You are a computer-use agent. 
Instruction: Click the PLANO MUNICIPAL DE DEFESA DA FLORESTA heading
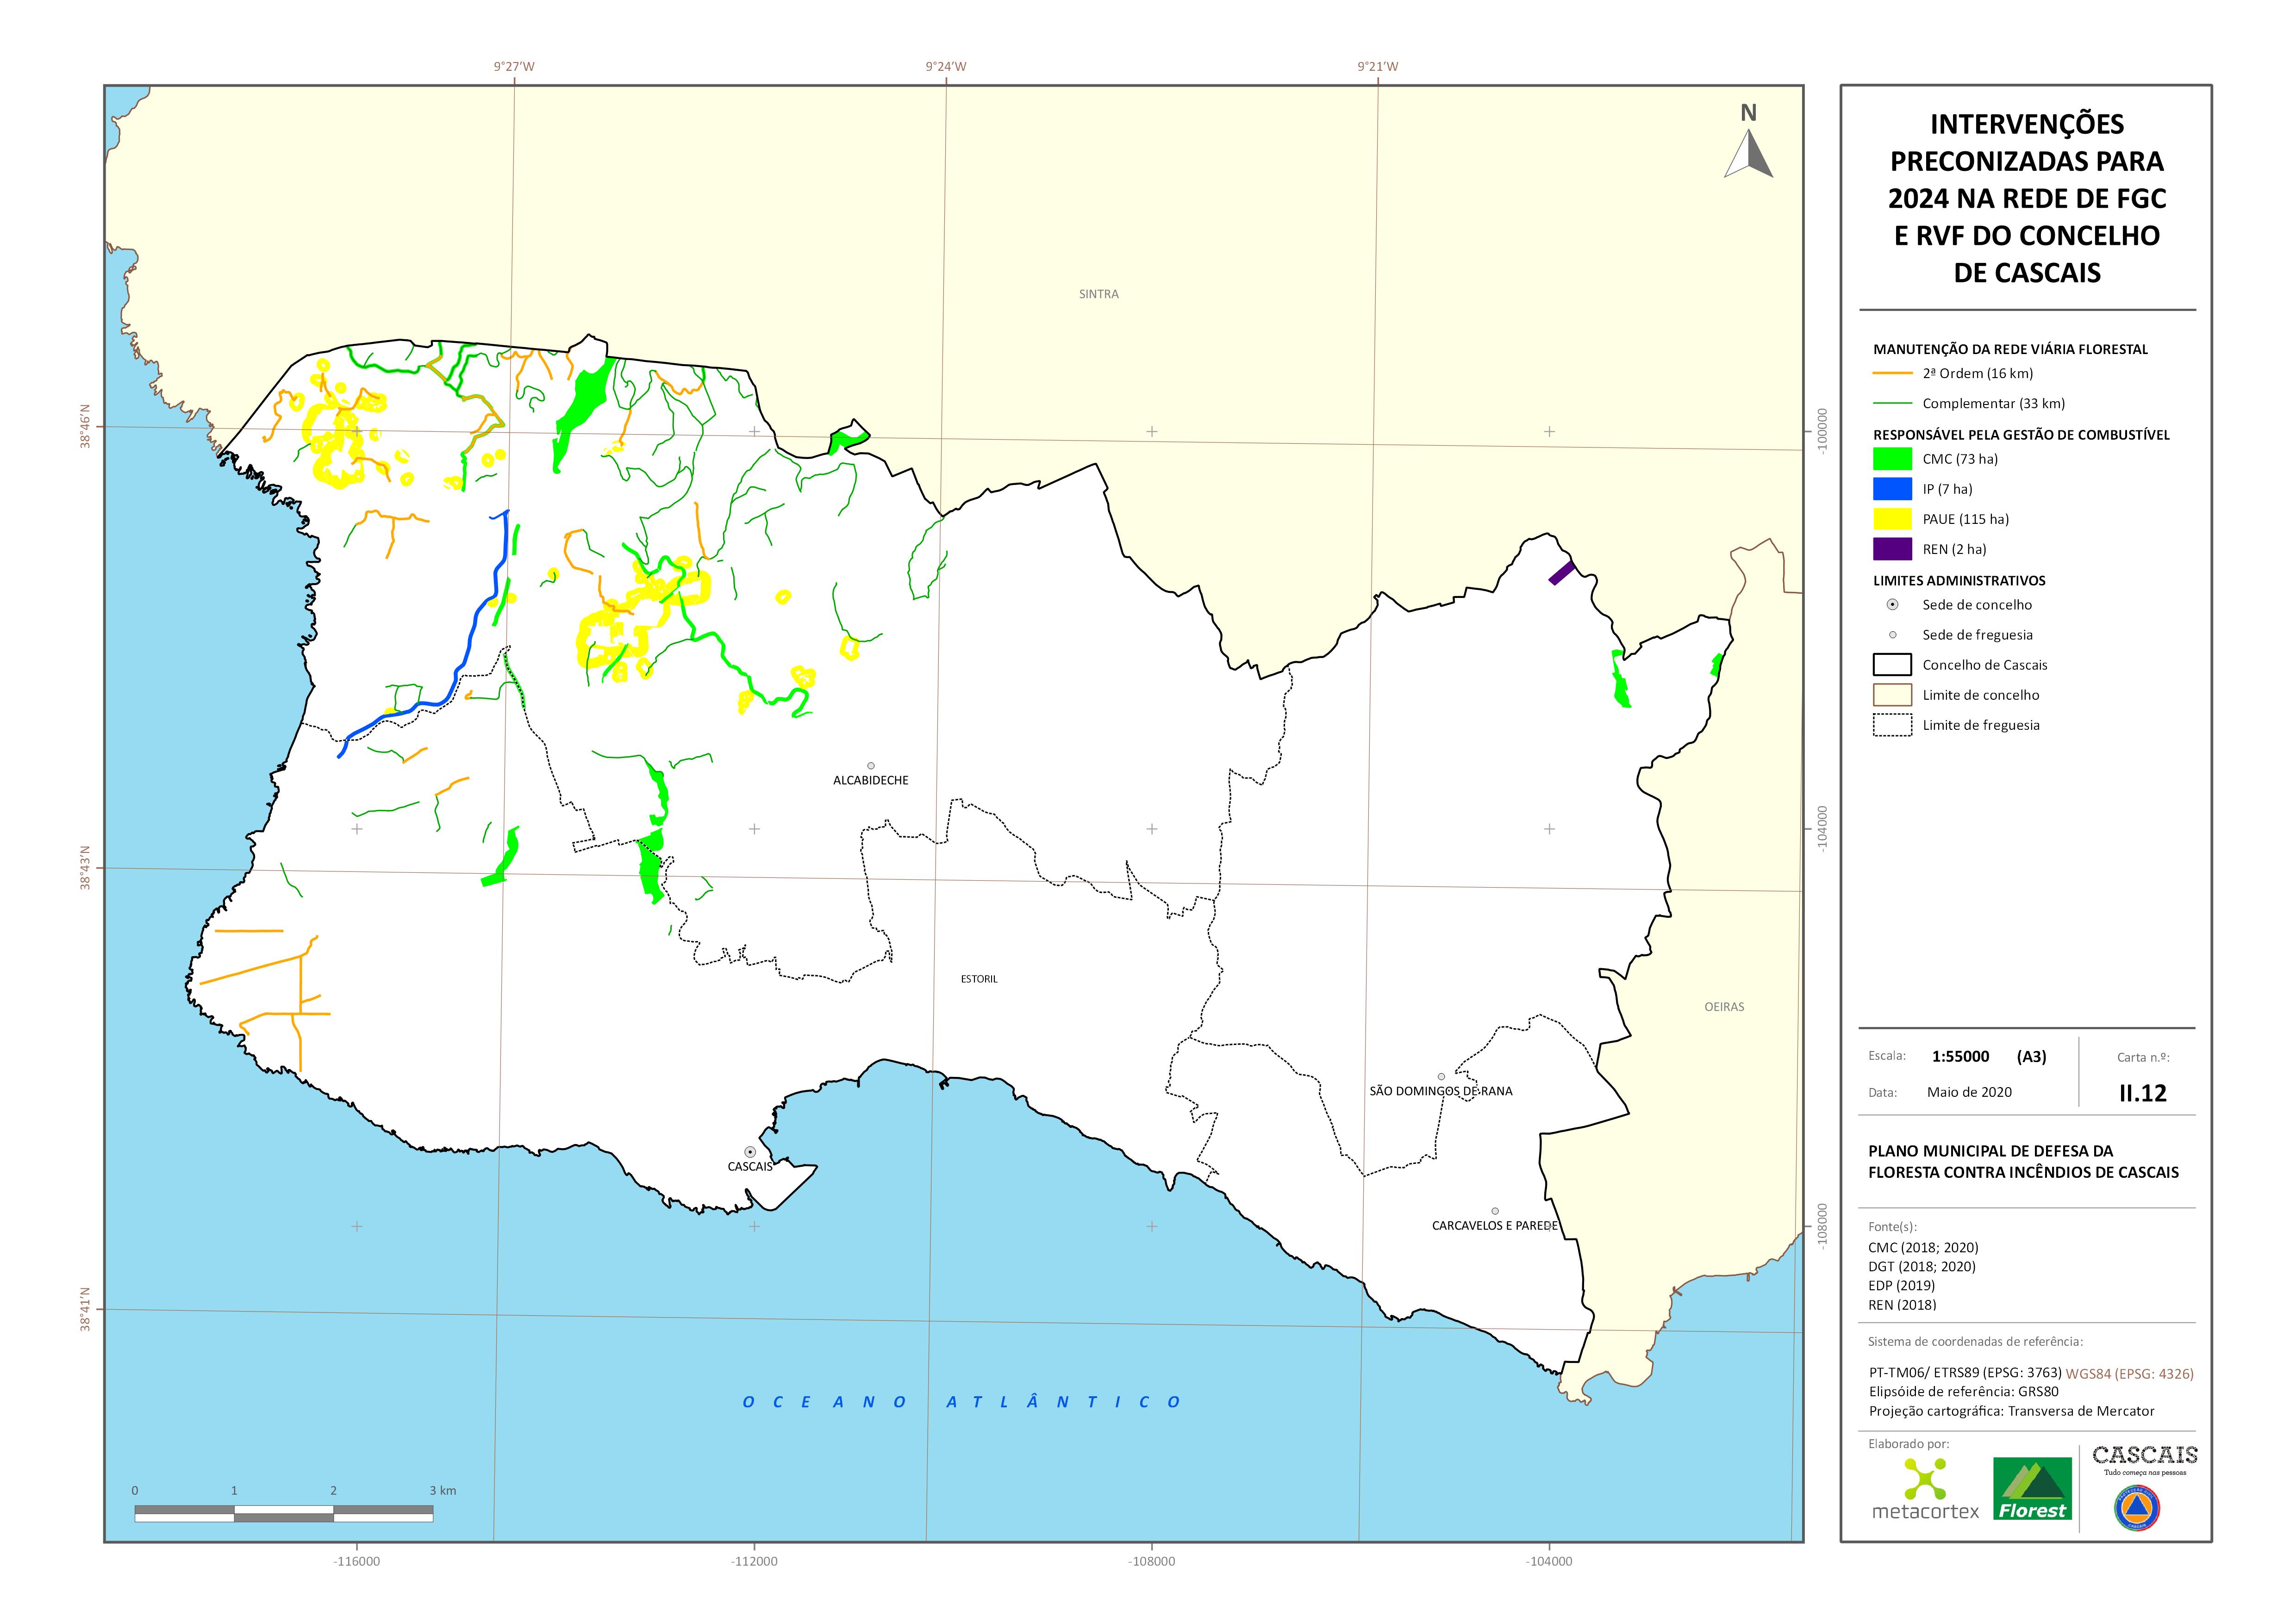(2023, 1161)
